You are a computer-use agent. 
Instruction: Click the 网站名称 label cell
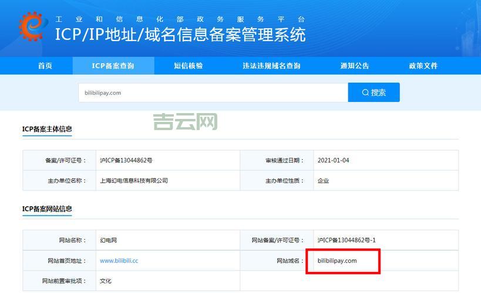(x=59, y=240)
